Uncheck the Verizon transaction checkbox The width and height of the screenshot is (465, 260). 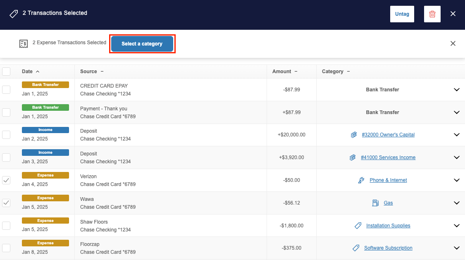[6, 180]
